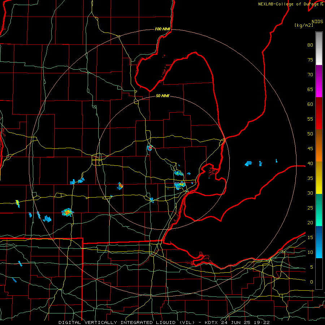
Task: Click the 55 value on the scale
Action: [310, 119]
